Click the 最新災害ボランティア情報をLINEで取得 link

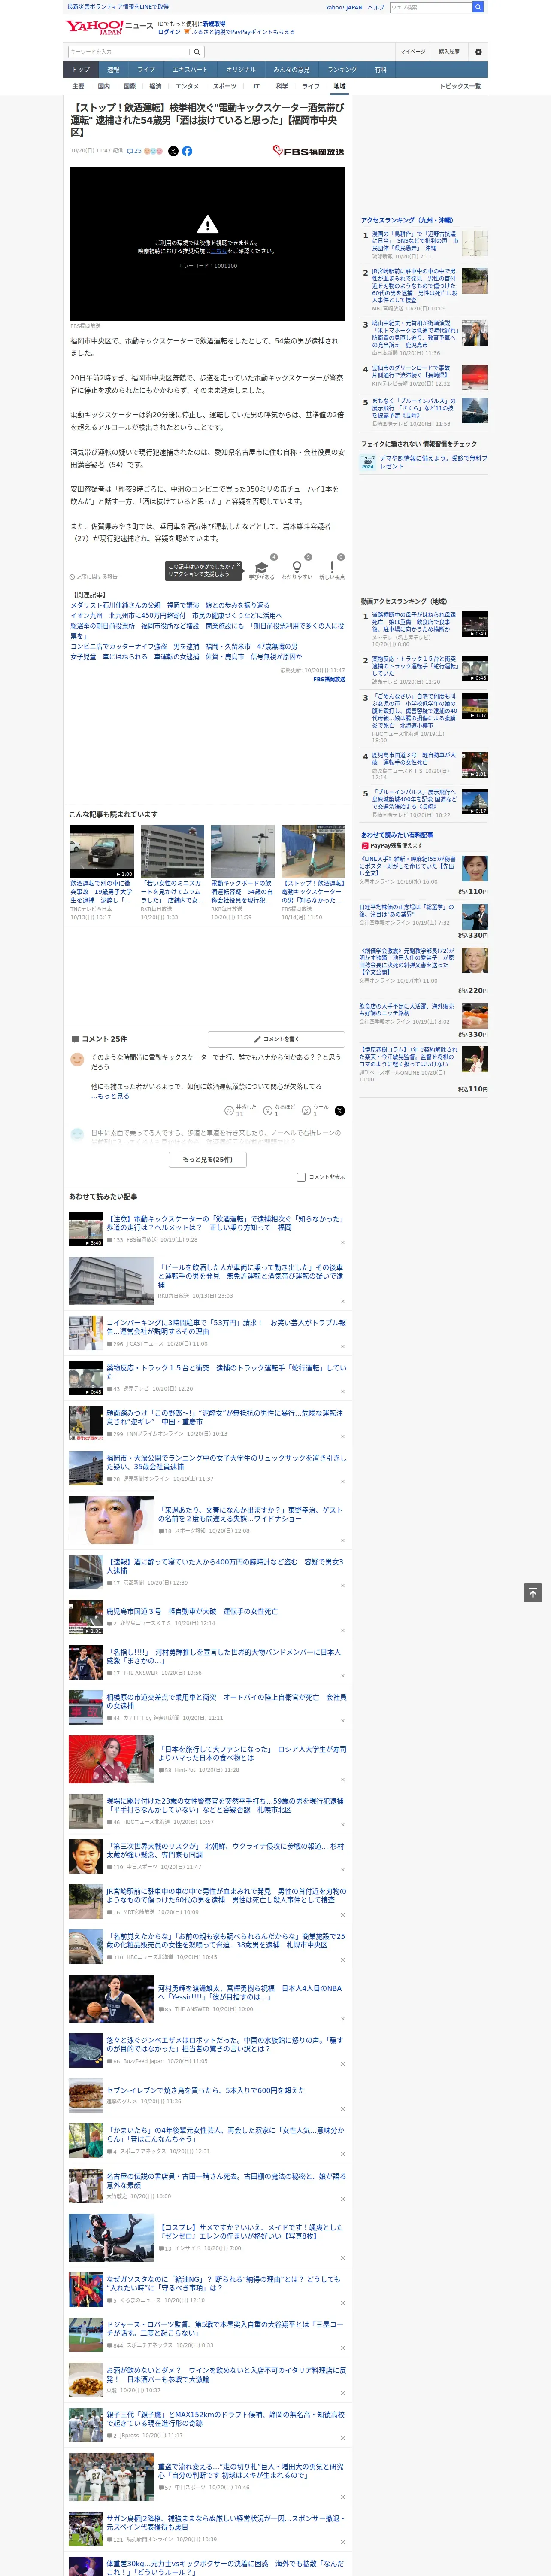point(118,7)
